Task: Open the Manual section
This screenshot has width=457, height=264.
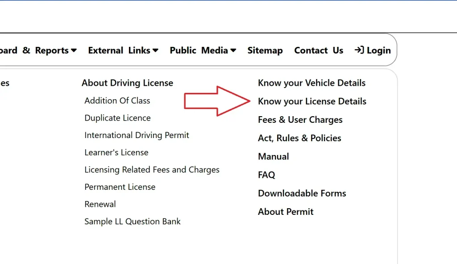Action: click(274, 156)
